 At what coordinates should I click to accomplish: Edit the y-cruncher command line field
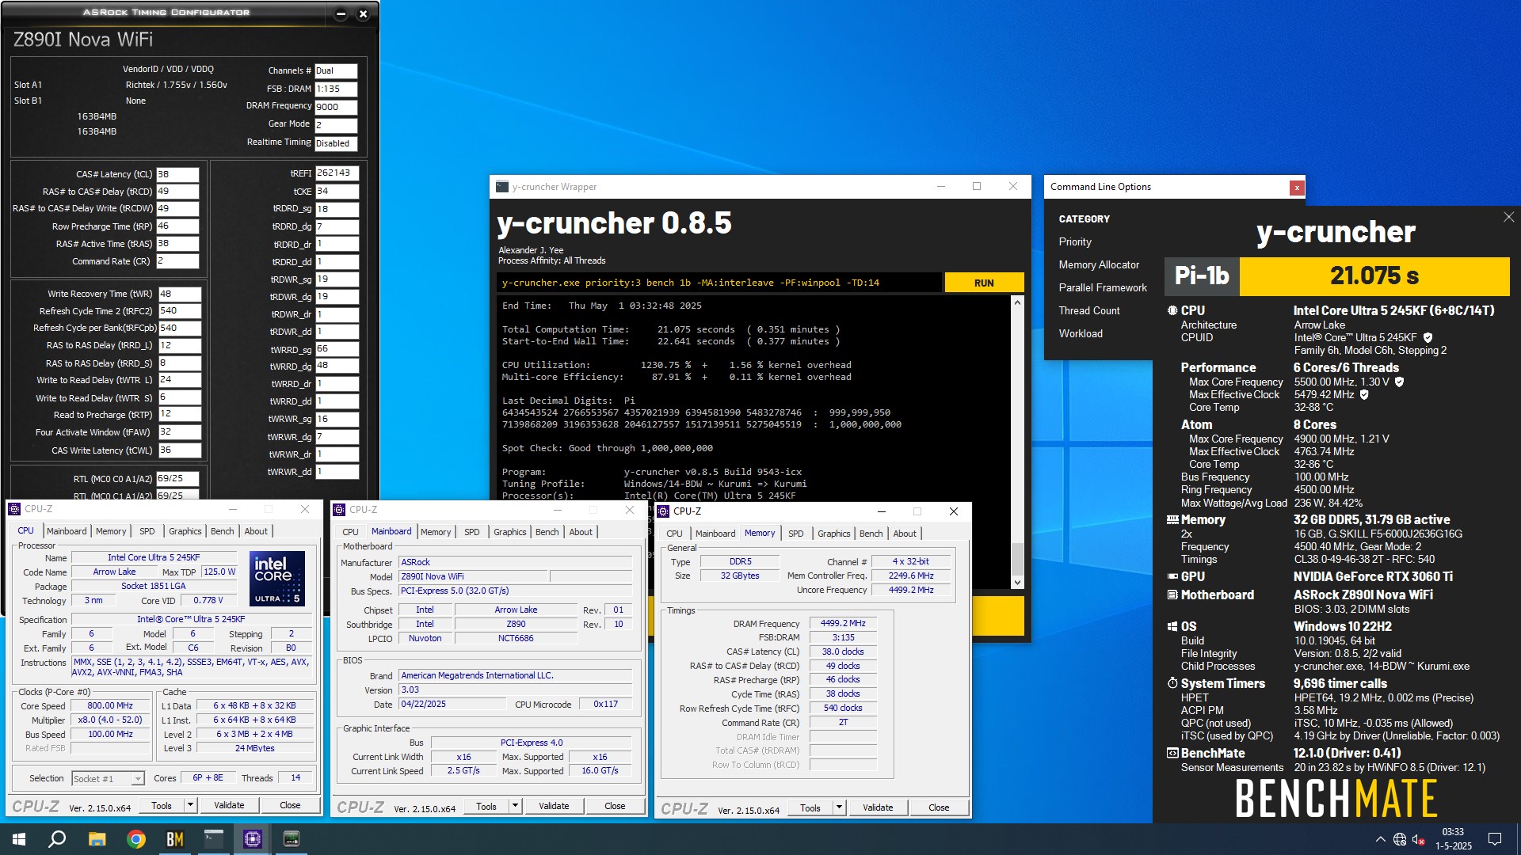coord(719,283)
